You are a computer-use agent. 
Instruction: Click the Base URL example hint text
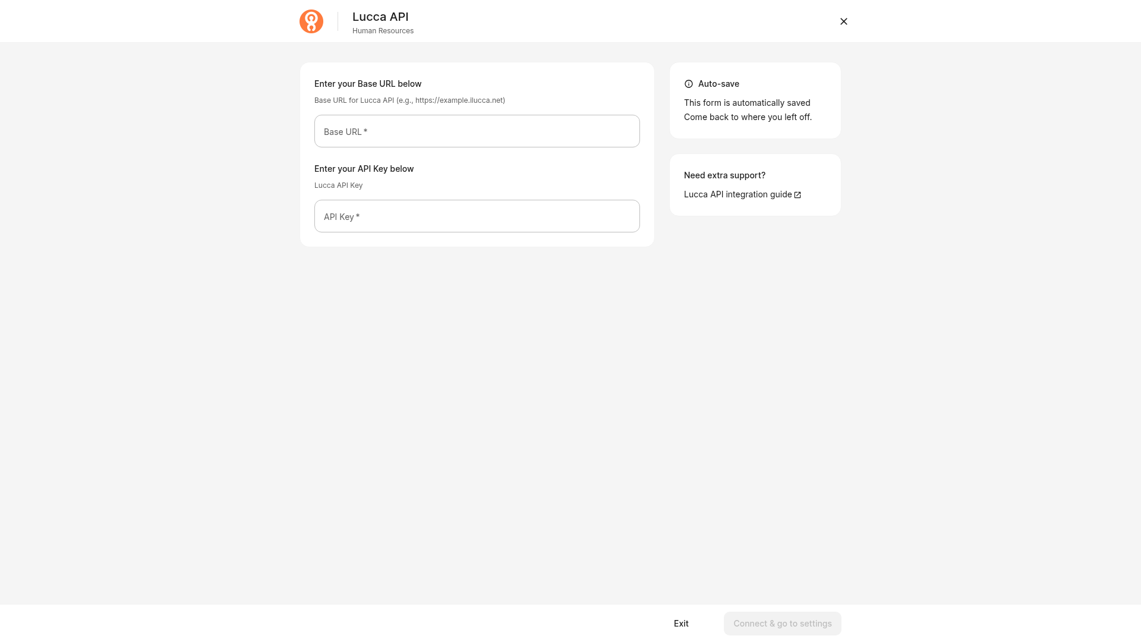point(409,100)
